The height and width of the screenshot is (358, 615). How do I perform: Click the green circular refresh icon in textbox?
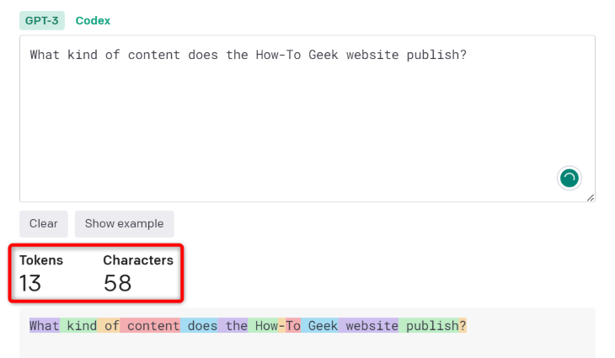[x=570, y=178]
